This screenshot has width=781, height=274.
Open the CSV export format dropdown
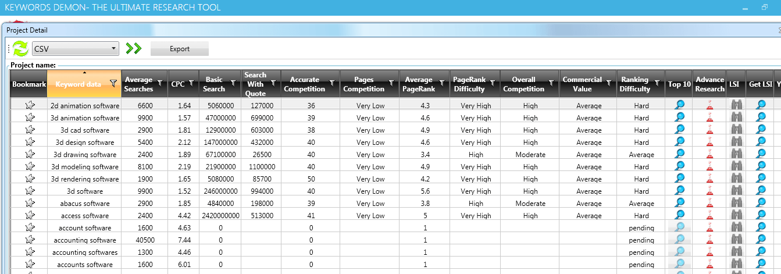pos(76,48)
